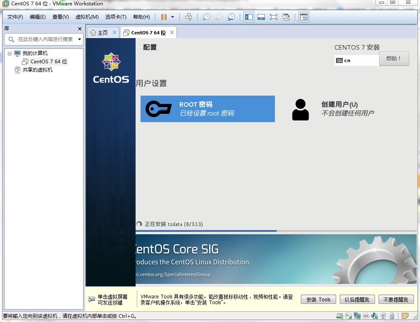Click 以后提醒我 button
The height and width of the screenshot is (322, 420).
click(x=357, y=300)
